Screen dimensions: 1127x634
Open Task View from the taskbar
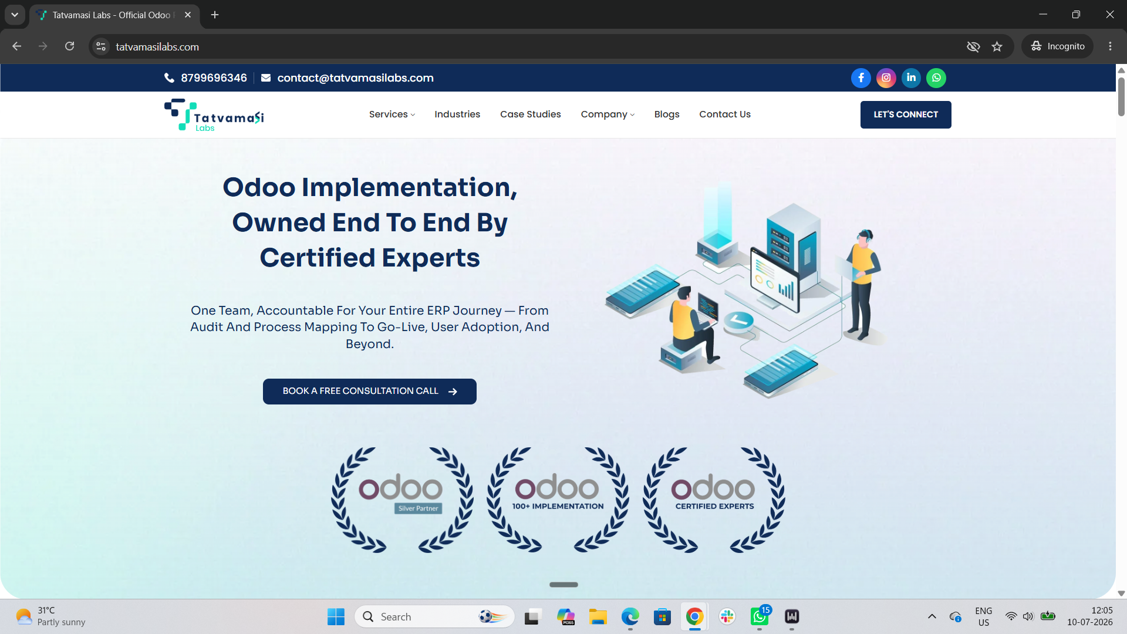click(532, 617)
